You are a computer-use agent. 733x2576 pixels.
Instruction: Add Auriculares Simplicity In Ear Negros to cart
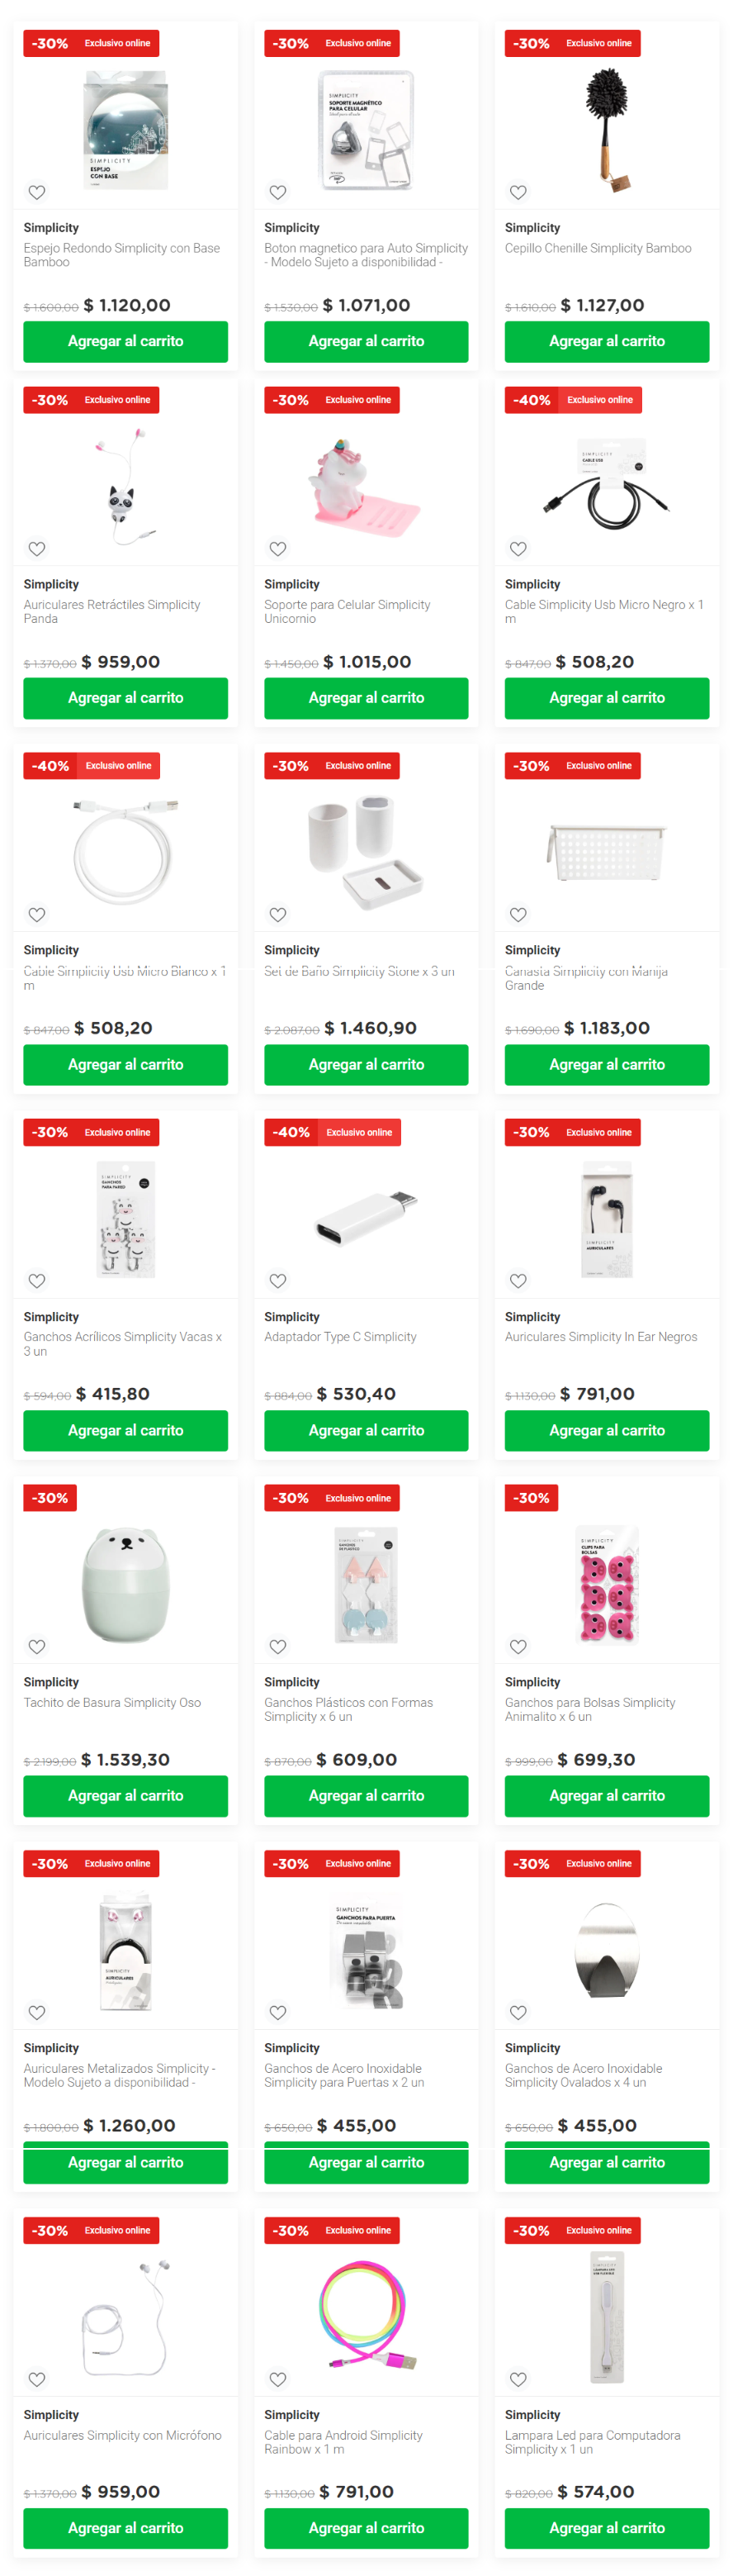coord(608,1430)
